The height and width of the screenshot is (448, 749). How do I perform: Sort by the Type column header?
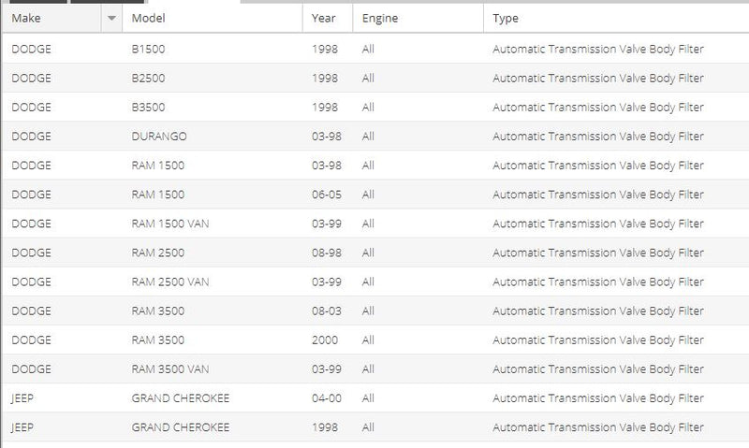point(616,18)
